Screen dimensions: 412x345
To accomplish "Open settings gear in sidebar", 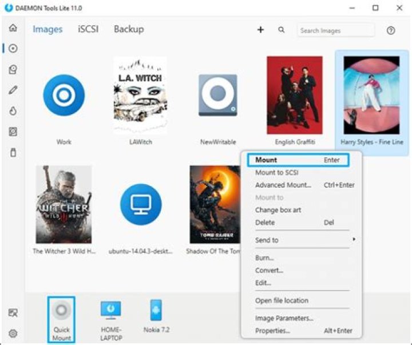I will click(13, 333).
